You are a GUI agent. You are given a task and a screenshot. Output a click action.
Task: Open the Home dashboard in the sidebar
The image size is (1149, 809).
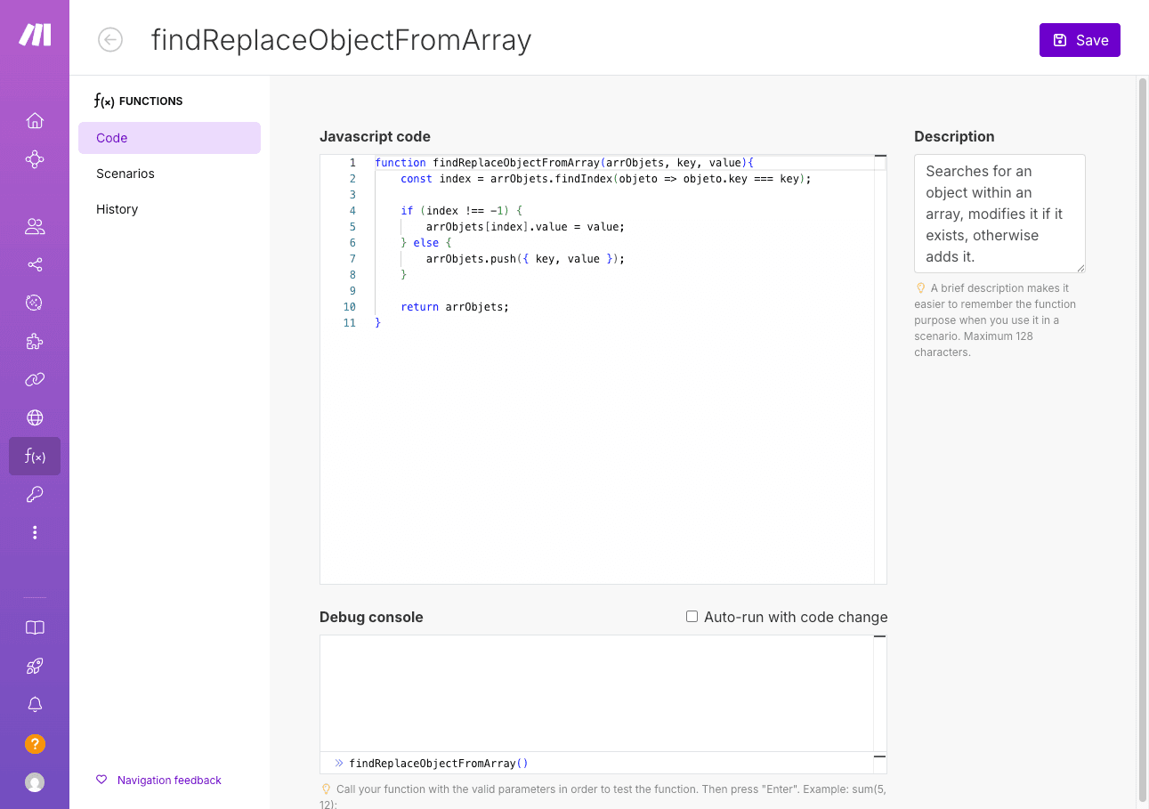coord(35,120)
